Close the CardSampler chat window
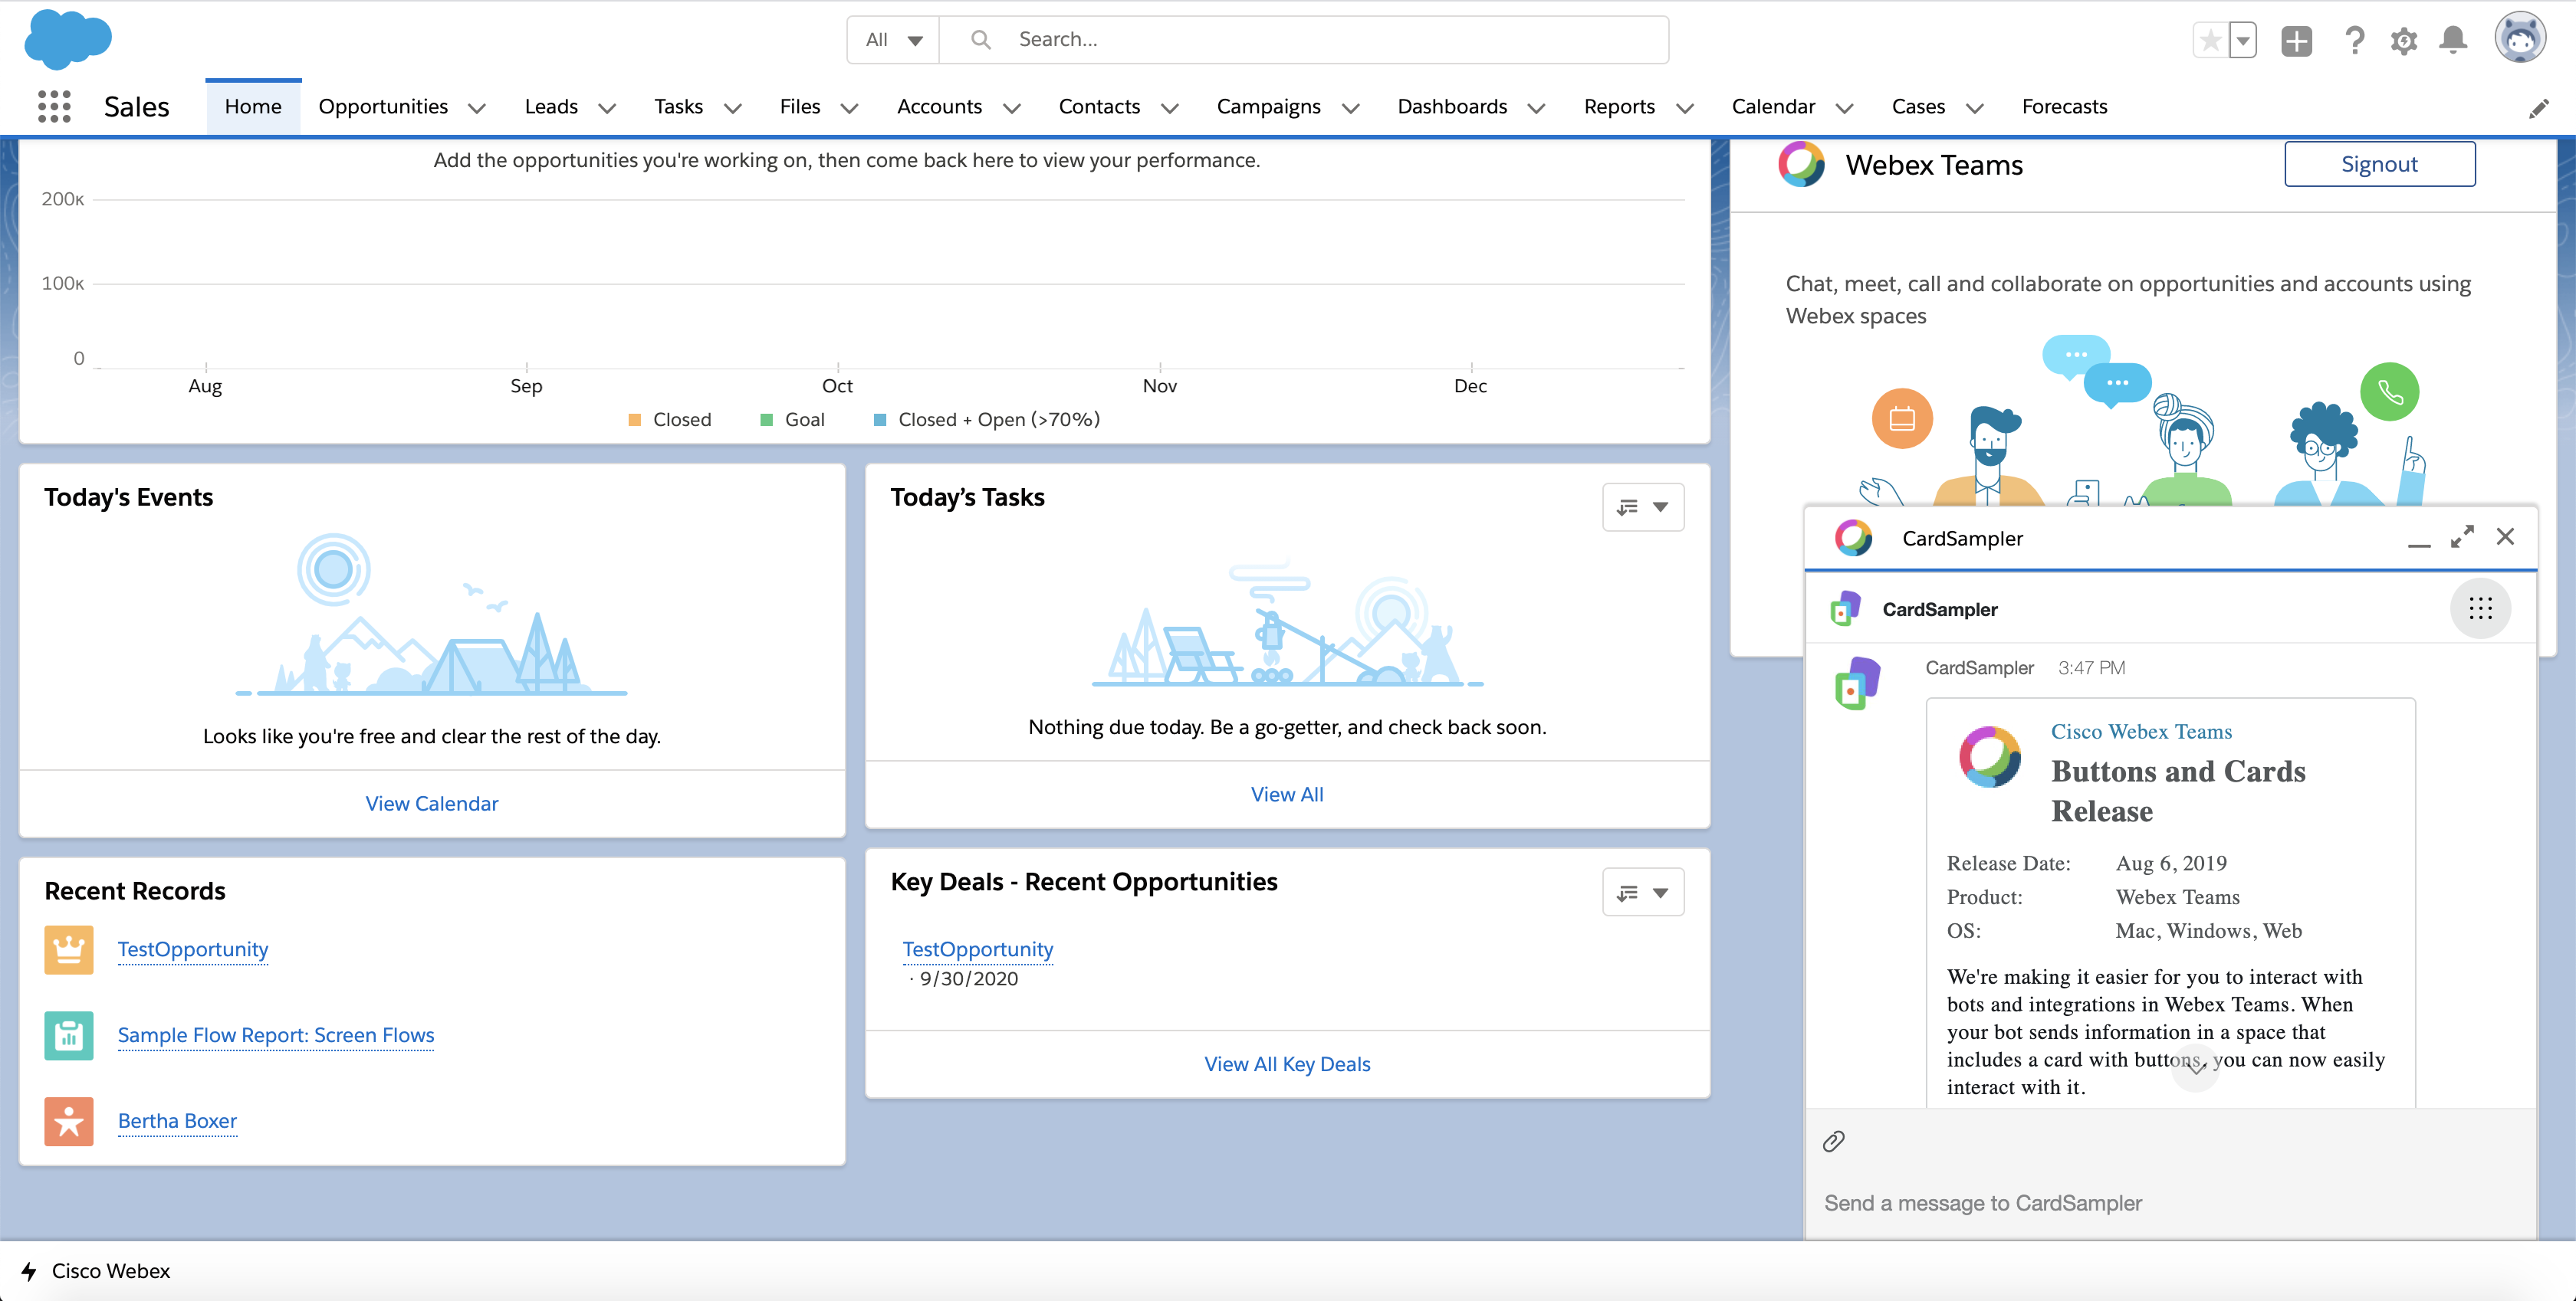The height and width of the screenshot is (1301, 2576). pos(2505,538)
